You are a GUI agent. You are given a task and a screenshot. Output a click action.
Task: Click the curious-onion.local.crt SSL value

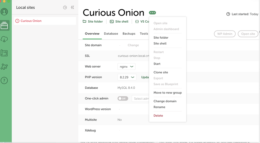(134, 56)
